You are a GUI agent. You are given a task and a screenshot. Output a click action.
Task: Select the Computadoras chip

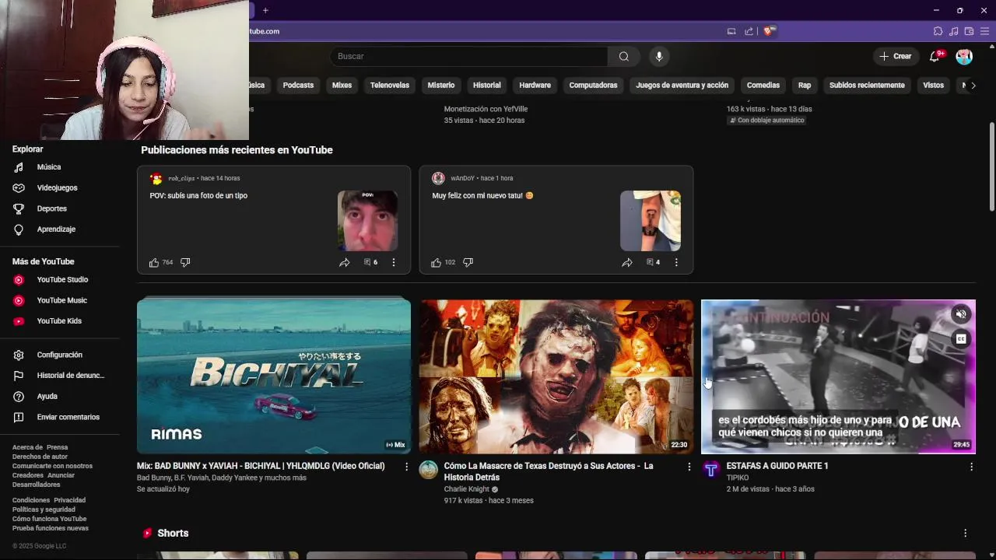tap(593, 85)
